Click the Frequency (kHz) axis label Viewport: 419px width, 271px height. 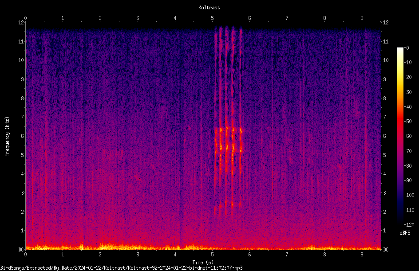(x=7, y=137)
